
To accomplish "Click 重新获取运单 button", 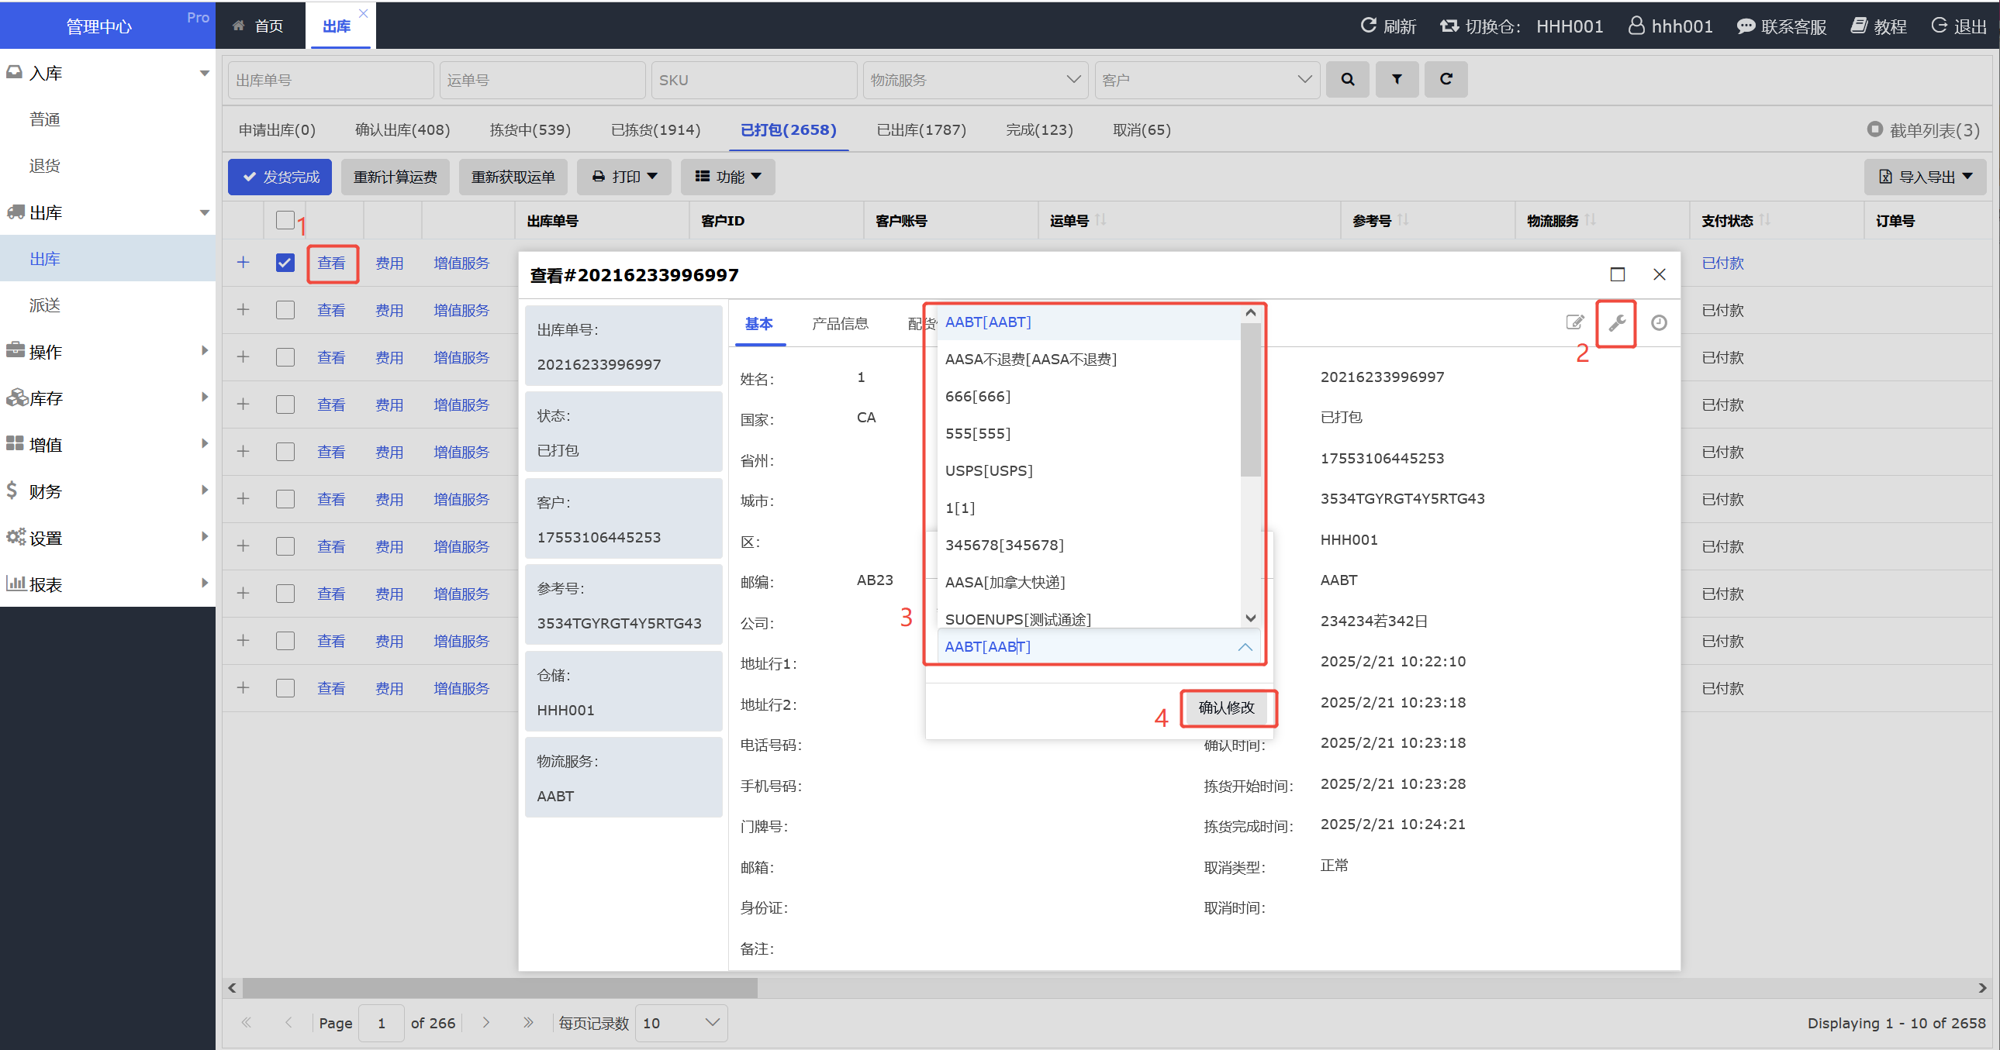I will (x=513, y=177).
